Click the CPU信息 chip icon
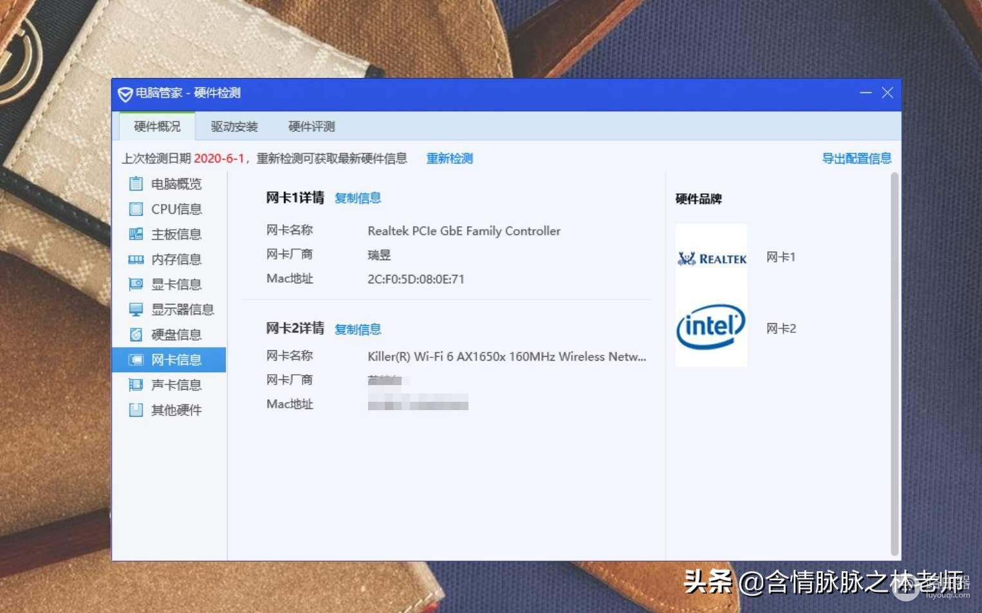 click(136, 209)
